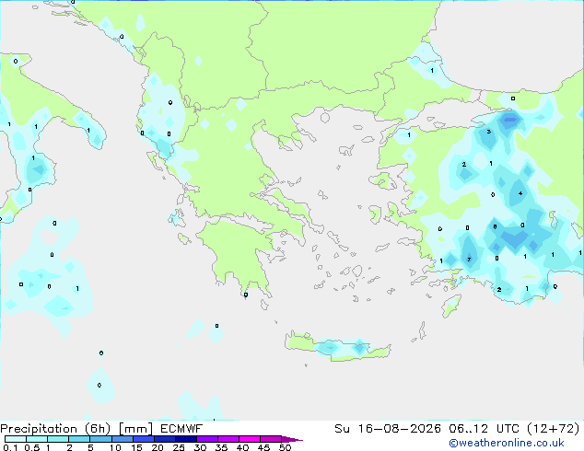Click the "(12+72)" forecast offset text
The height and width of the screenshot is (451, 584).
tap(554, 429)
